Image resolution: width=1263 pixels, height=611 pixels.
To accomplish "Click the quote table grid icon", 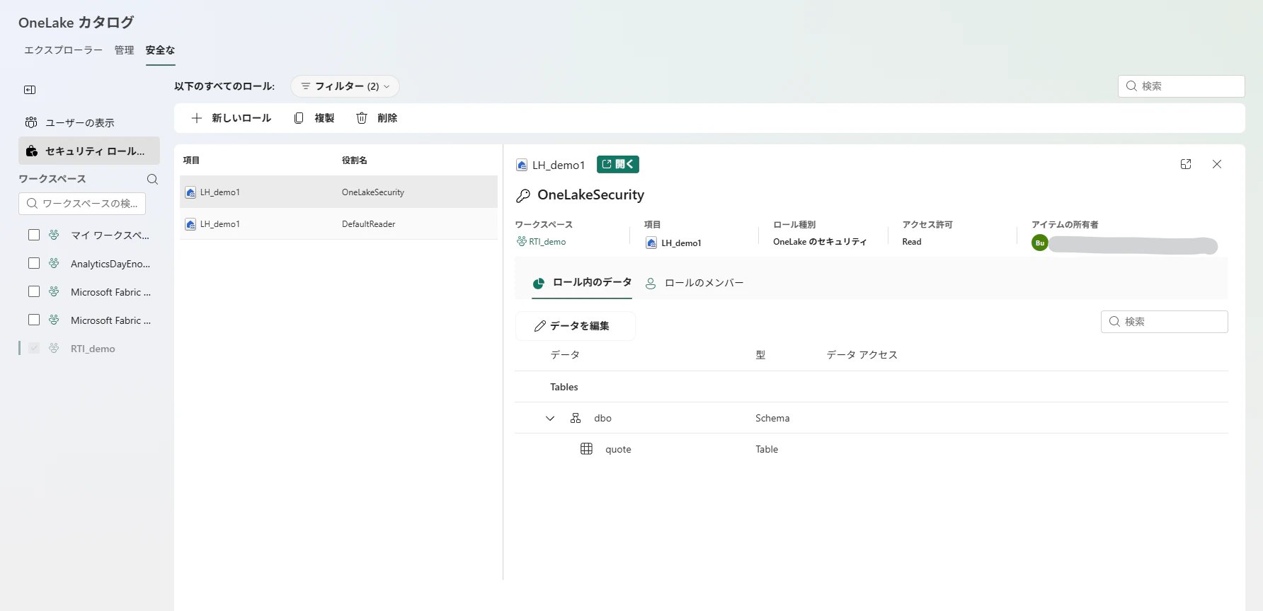I will (586, 449).
